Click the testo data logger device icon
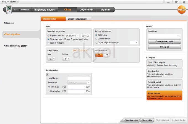Screen dimensions: 188x124 [x=9, y=10]
